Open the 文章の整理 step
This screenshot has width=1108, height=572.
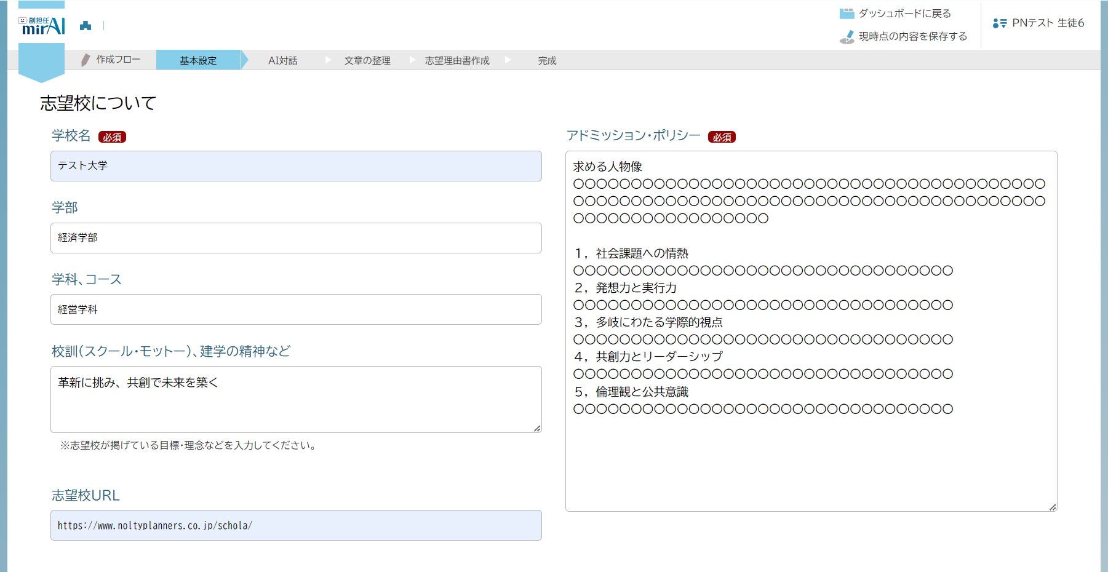367,60
